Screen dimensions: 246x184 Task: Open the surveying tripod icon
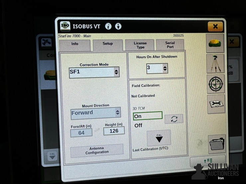pos(215,64)
